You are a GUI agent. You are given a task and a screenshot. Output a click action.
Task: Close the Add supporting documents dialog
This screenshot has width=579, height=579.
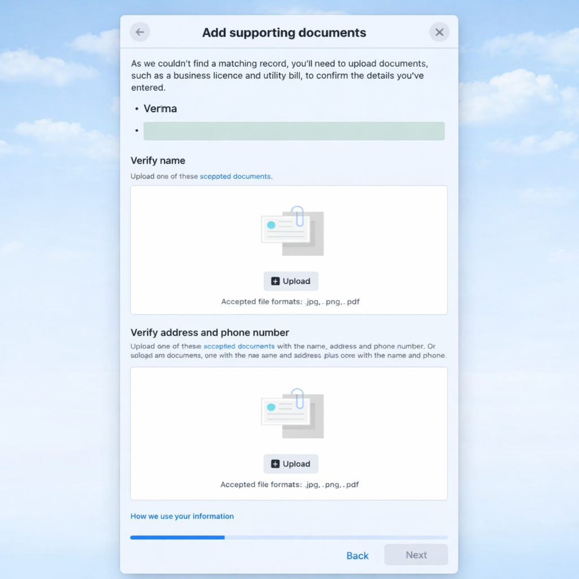[x=439, y=32]
